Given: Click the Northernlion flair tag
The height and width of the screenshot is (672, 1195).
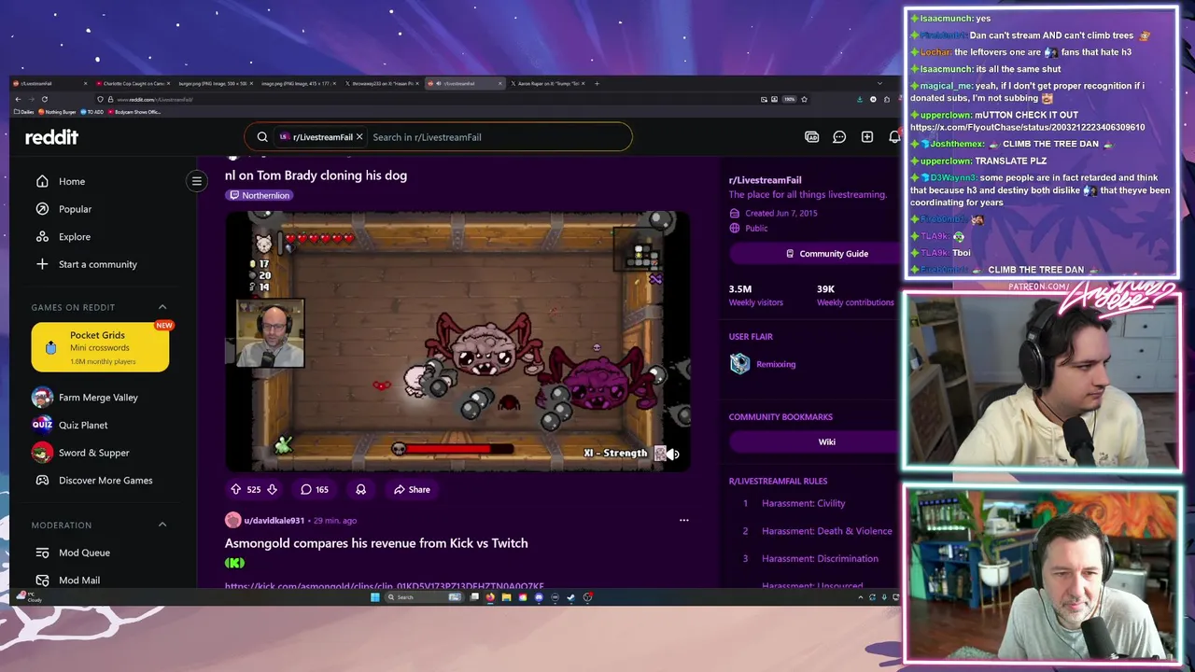Looking at the screenshot, I should tap(260, 195).
